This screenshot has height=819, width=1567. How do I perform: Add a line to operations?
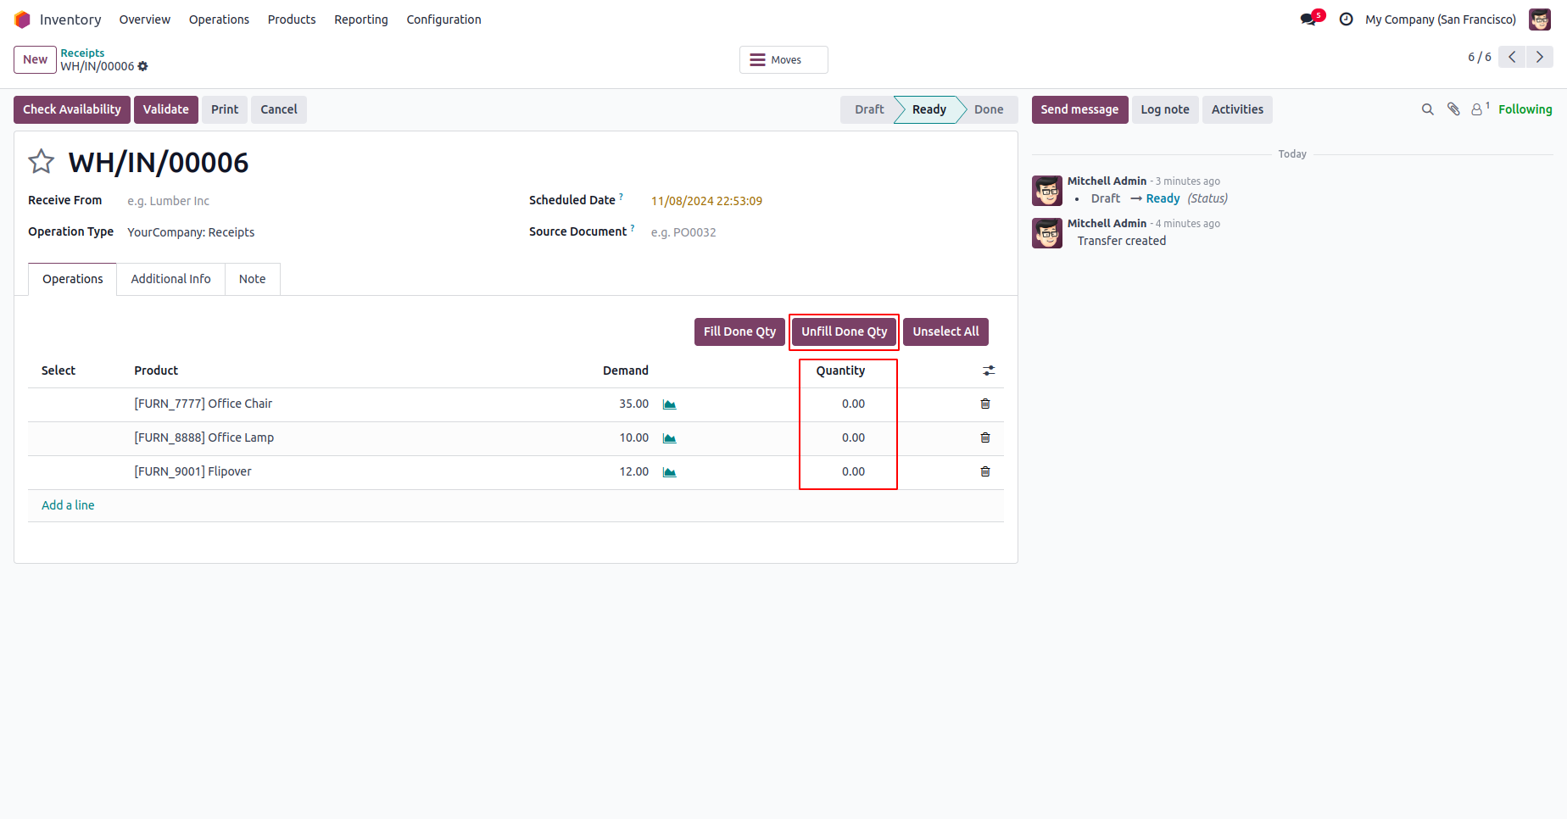point(68,505)
